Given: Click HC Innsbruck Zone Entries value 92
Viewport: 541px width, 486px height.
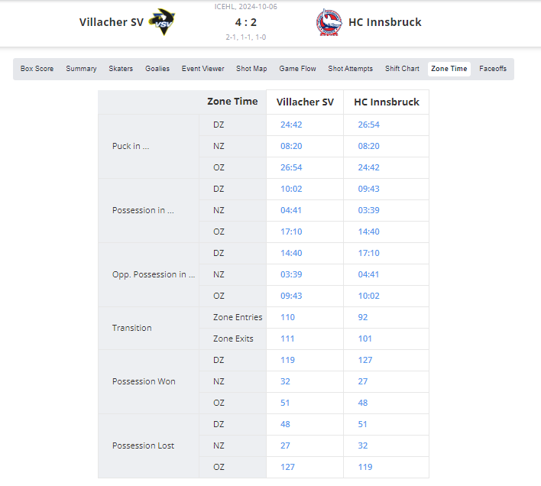Looking at the screenshot, I should 364,317.
